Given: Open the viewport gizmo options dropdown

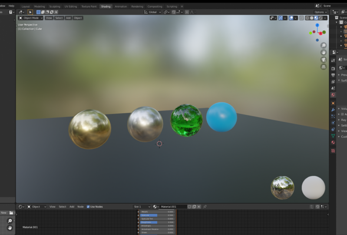Looking at the screenshot, I should pos(285,18).
